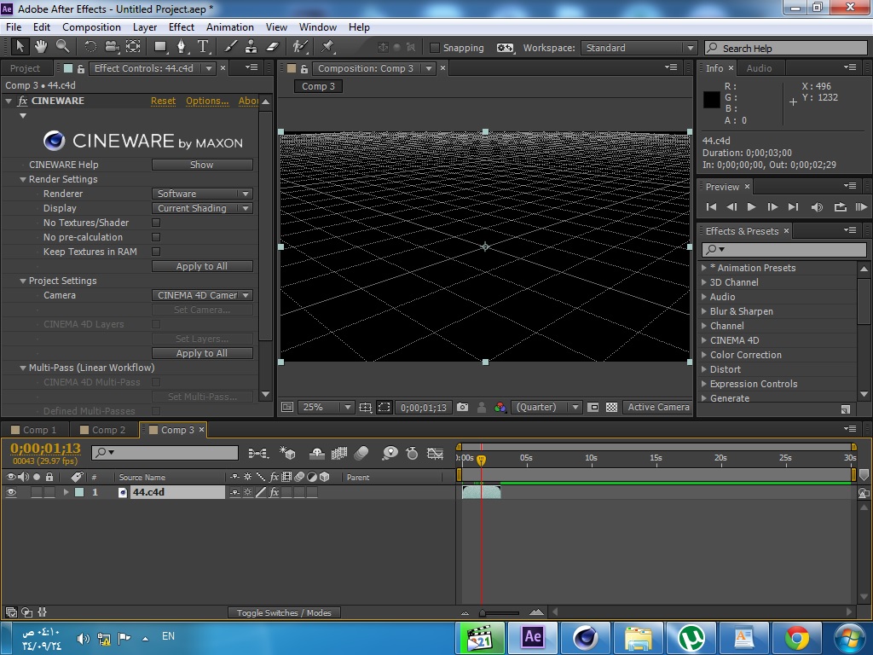Enable Motion Blur for timeline layers
Viewport: 873px width, 655px height.
361,454
